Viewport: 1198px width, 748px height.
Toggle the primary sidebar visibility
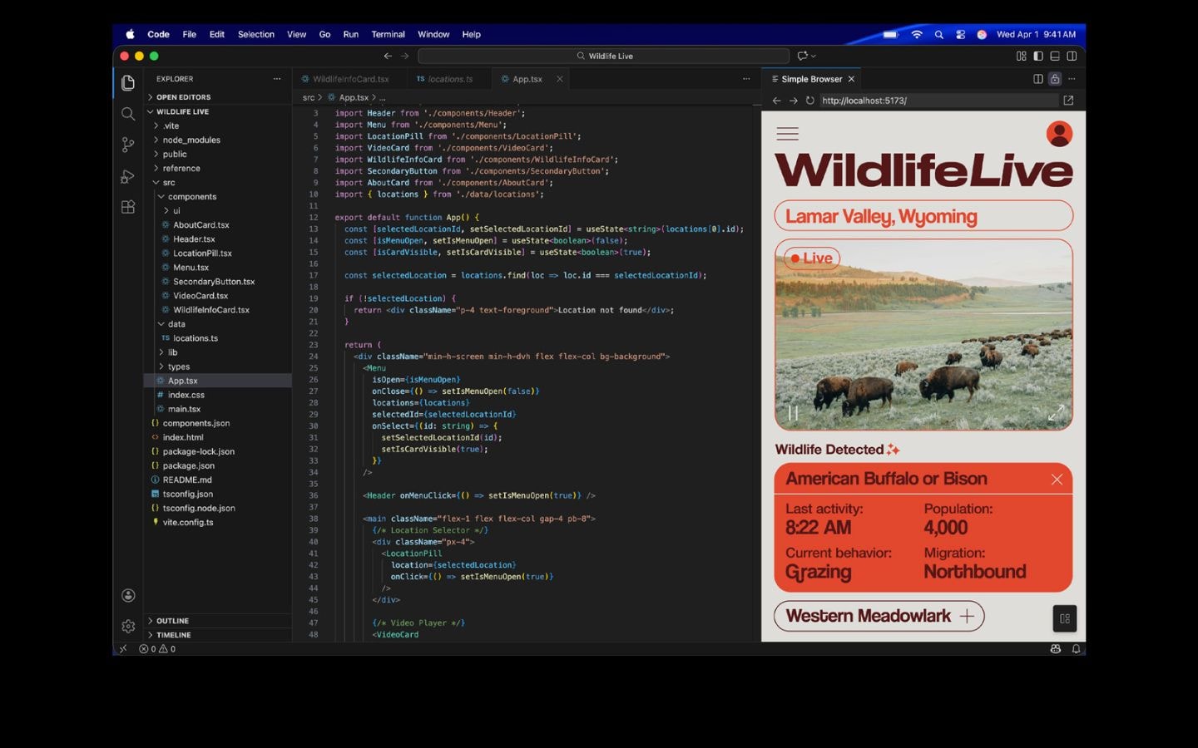point(1037,56)
